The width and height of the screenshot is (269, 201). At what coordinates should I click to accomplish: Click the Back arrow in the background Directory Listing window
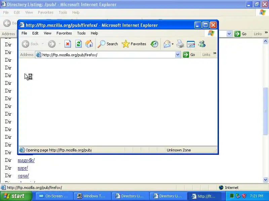(7, 23)
